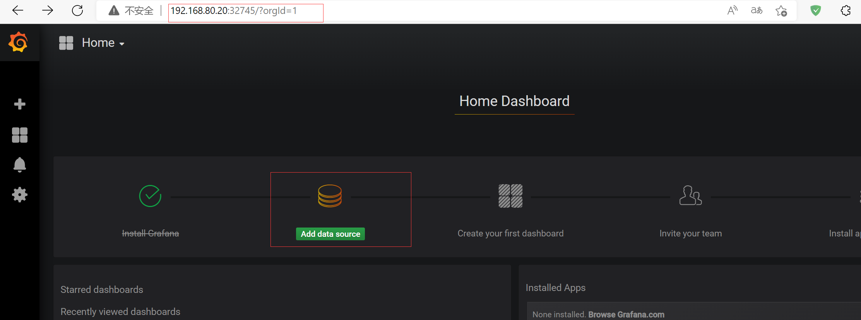861x320 pixels.
Task: Open the Create plus menu in sidebar
Action: click(x=20, y=104)
